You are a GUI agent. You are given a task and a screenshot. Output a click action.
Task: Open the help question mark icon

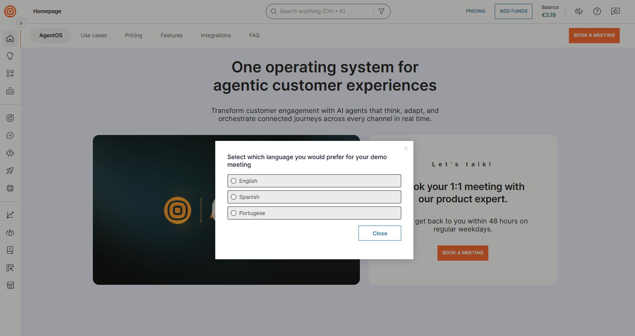(597, 11)
